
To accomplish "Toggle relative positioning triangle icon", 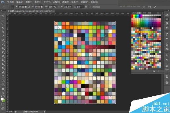I will (29, 7).
